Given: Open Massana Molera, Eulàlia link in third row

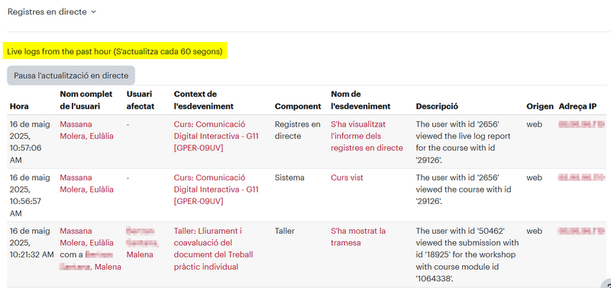Looking at the screenshot, I should [86, 237].
